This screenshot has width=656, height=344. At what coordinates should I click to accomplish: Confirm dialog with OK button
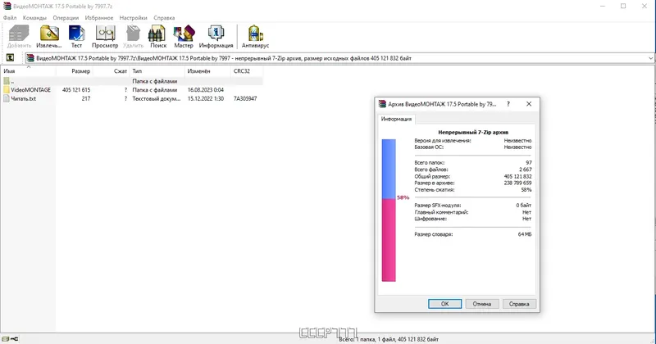point(444,304)
